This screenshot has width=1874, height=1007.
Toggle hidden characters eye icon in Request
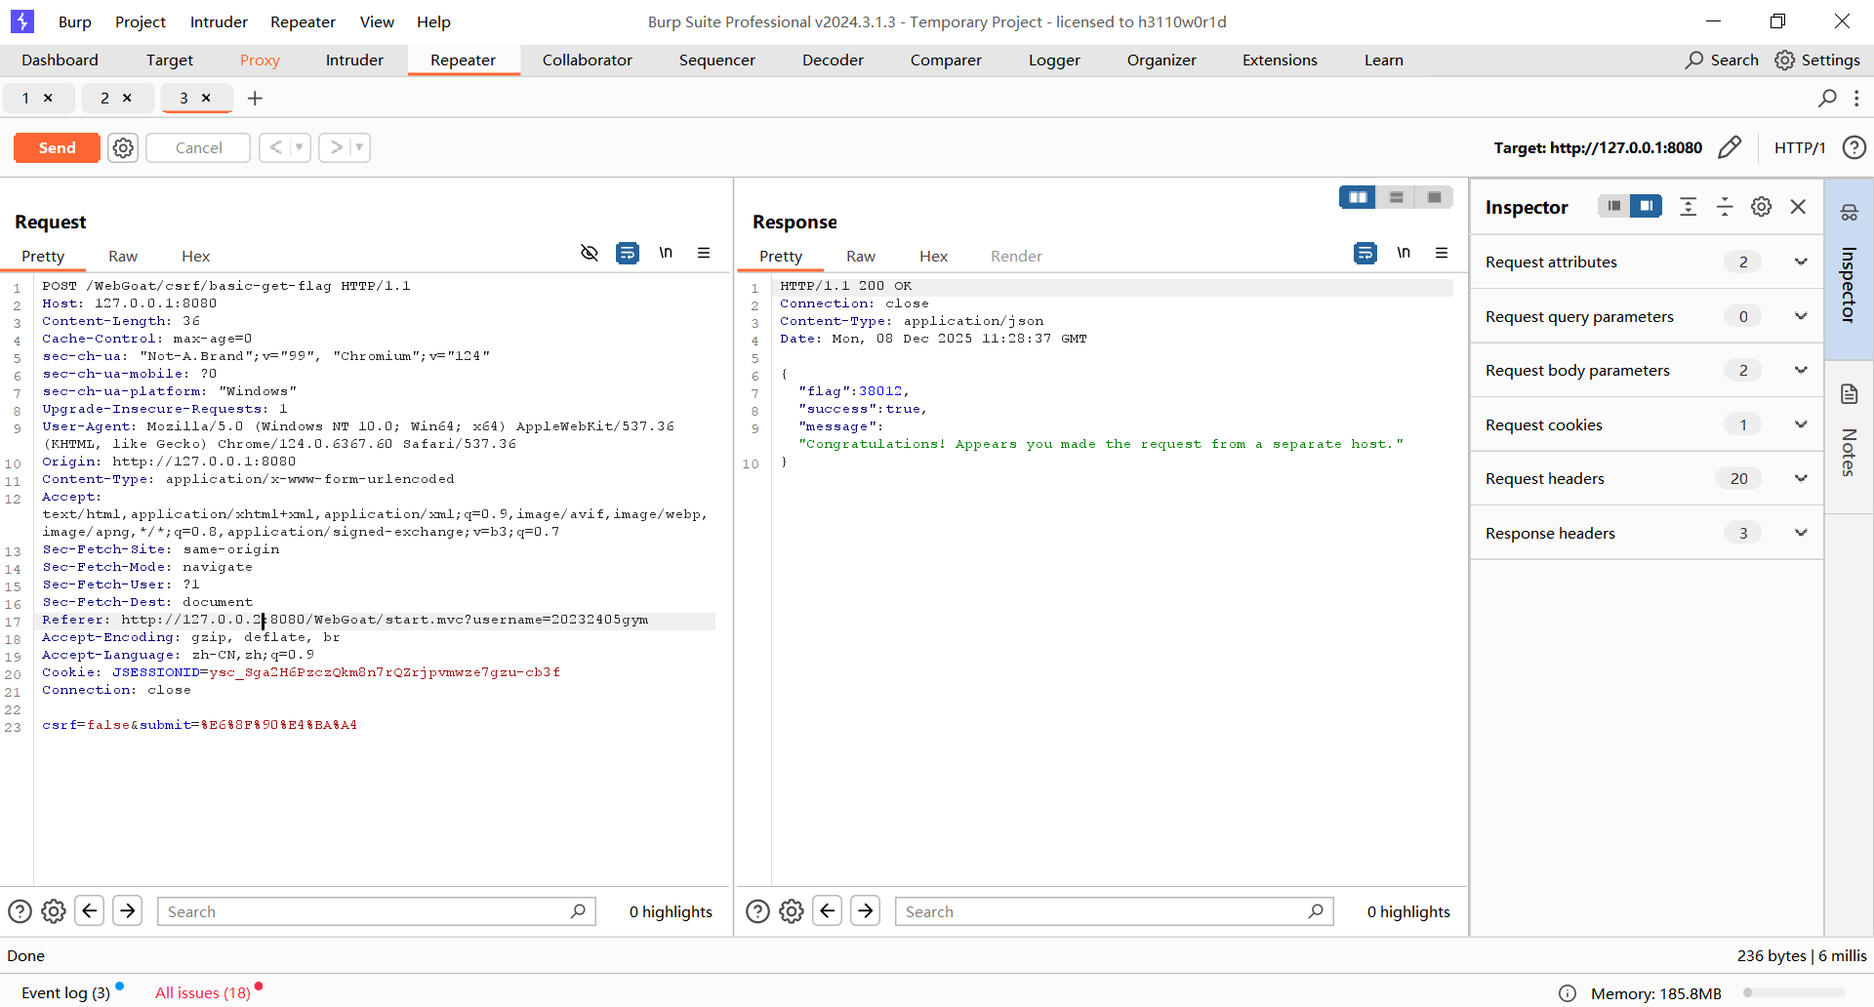point(590,253)
